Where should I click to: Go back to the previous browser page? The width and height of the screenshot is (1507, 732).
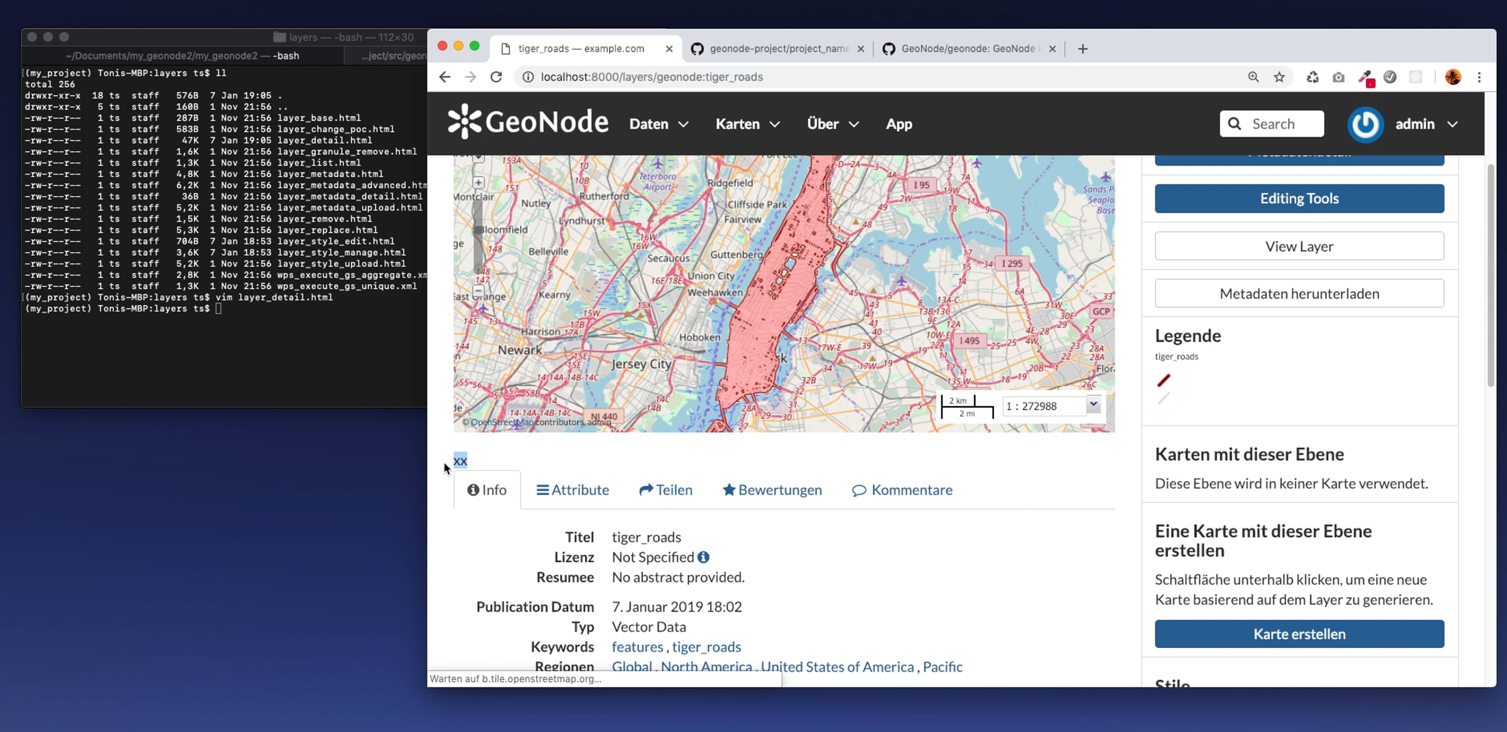[445, 77]
